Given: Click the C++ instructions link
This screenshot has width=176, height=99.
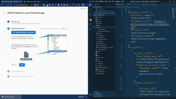Looking at the screenshot, I should point(66,29).
